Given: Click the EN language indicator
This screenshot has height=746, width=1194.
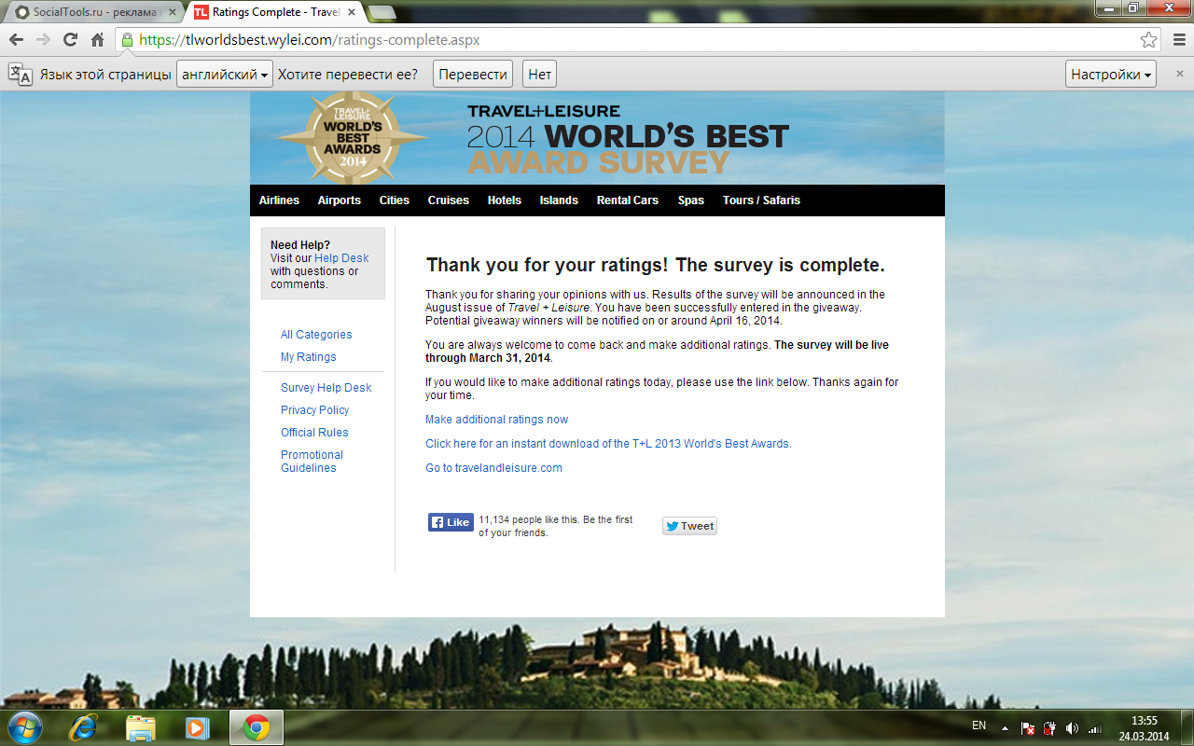Looking at the screenshot, I should [x=979, y=725].
